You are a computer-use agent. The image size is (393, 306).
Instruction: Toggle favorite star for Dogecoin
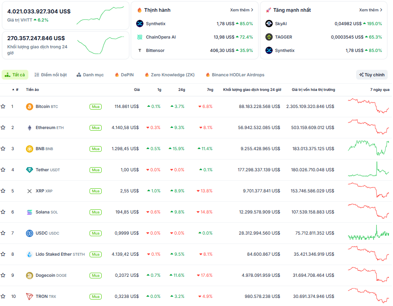coord(3,276)
